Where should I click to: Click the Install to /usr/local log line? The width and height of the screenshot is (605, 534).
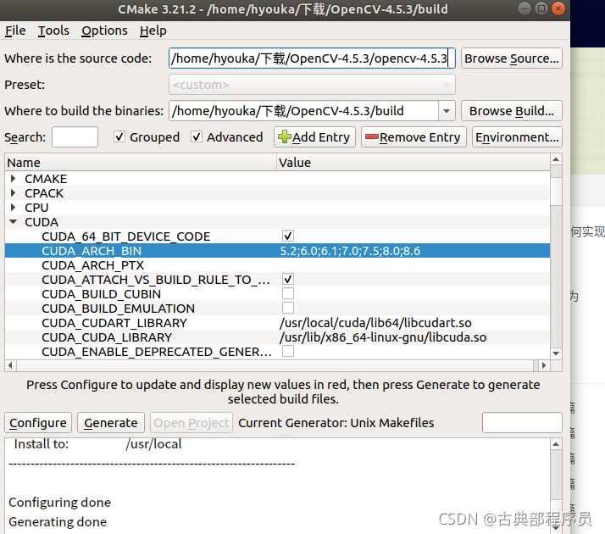point(98,444)
